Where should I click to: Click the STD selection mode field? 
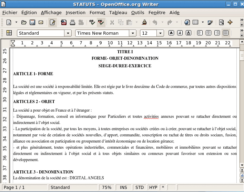pos(140,187)
